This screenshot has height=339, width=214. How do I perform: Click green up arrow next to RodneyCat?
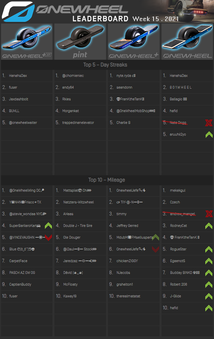(209, 226)
